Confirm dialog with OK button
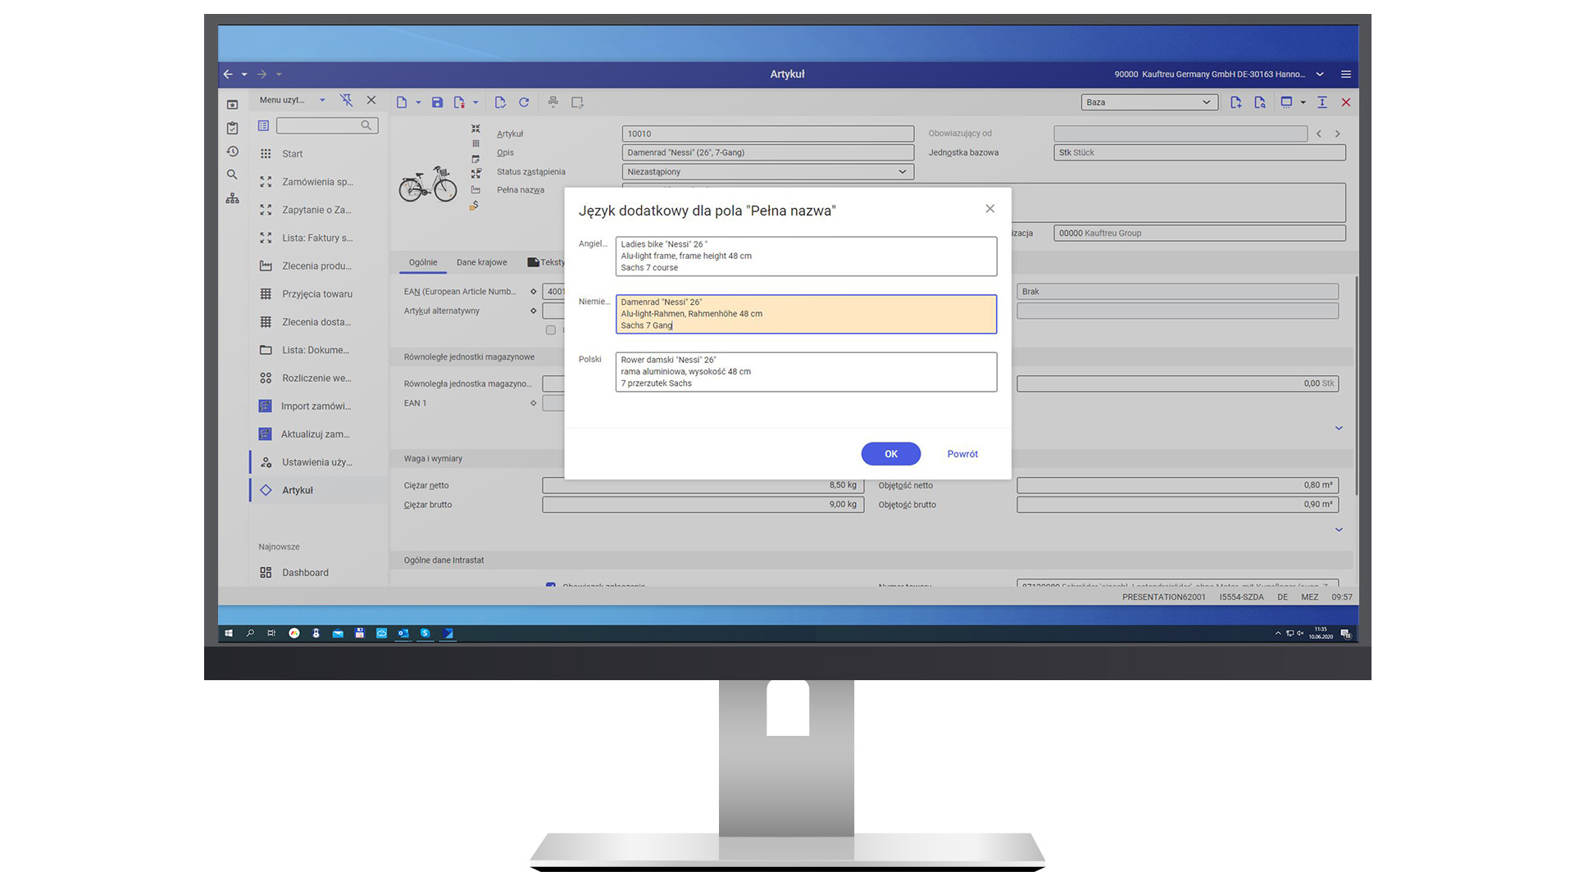The width and height of the screenshot is (1574, 885). click(890, 454)
